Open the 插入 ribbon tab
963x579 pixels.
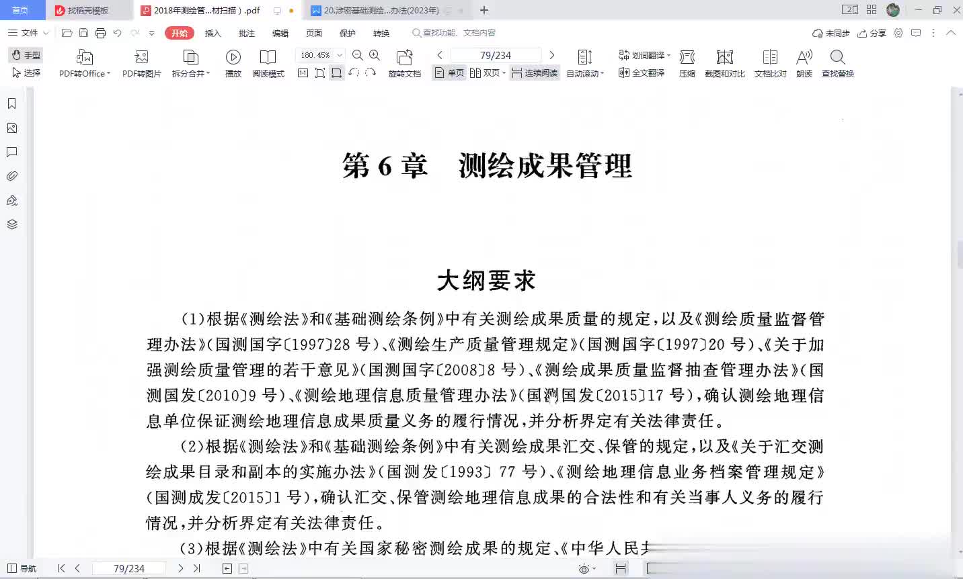pyautogui.click(x=213, y=33)
